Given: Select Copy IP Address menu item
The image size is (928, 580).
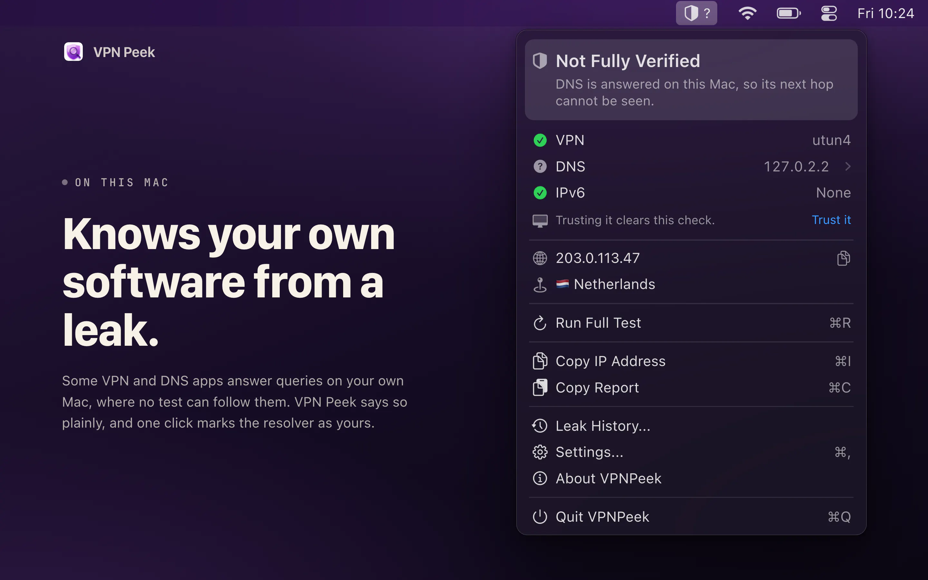Looking at the screenshot, I should [x=691, y=361].
